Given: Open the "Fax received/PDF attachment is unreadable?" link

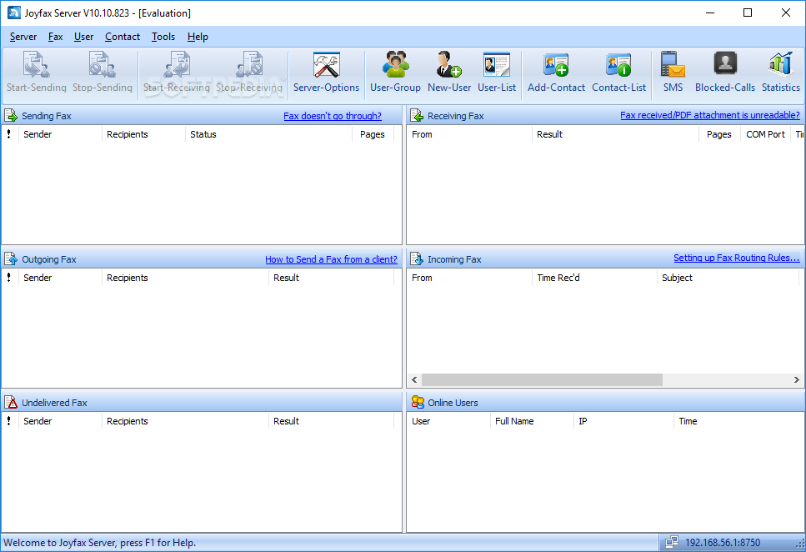Looking at the screenshot, I should 710,115.
